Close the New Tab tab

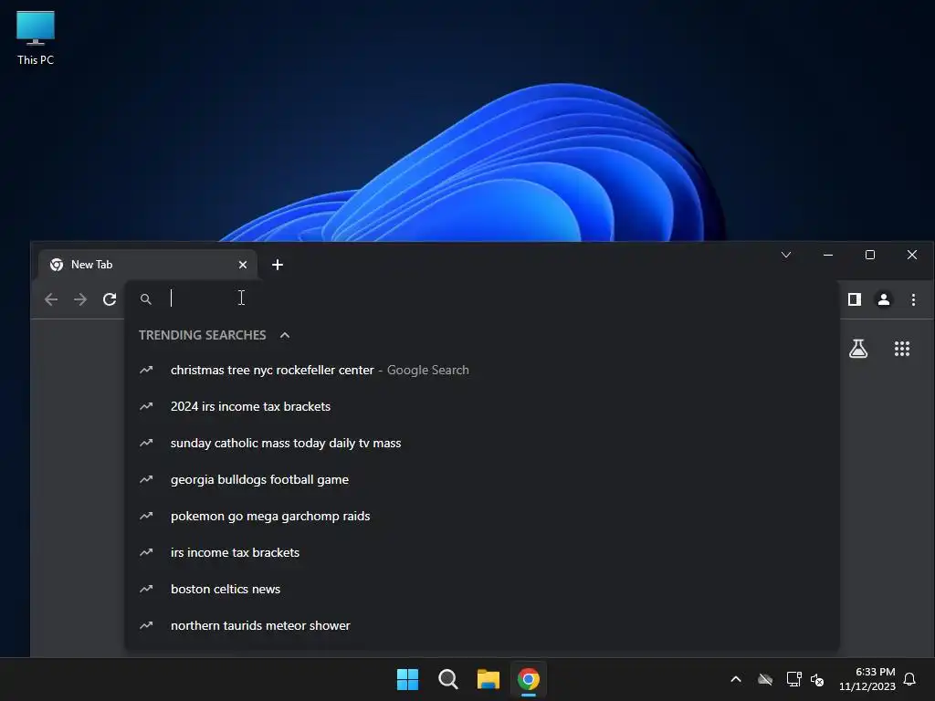[243, 265]
